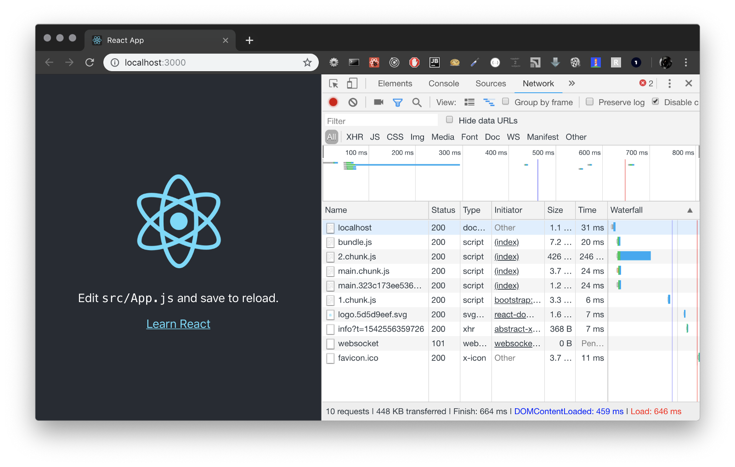The height and width of the screenshot is (467, 735).
Task: Toggle device toolbar icon
Action: (x=352, y=84)
